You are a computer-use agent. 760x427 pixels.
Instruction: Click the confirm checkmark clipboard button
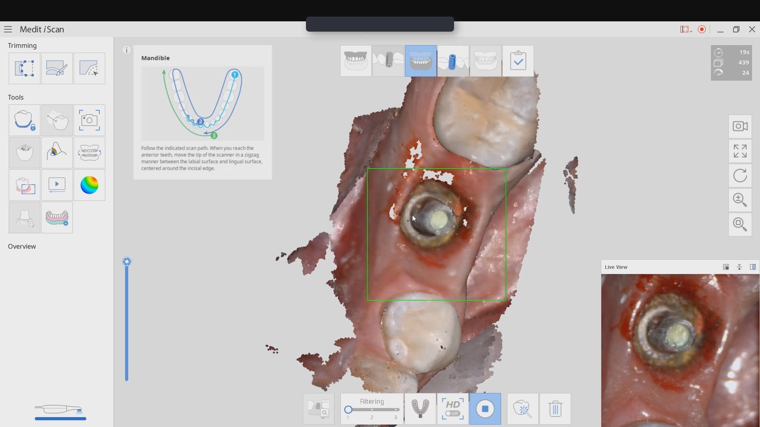pos(518,61)
